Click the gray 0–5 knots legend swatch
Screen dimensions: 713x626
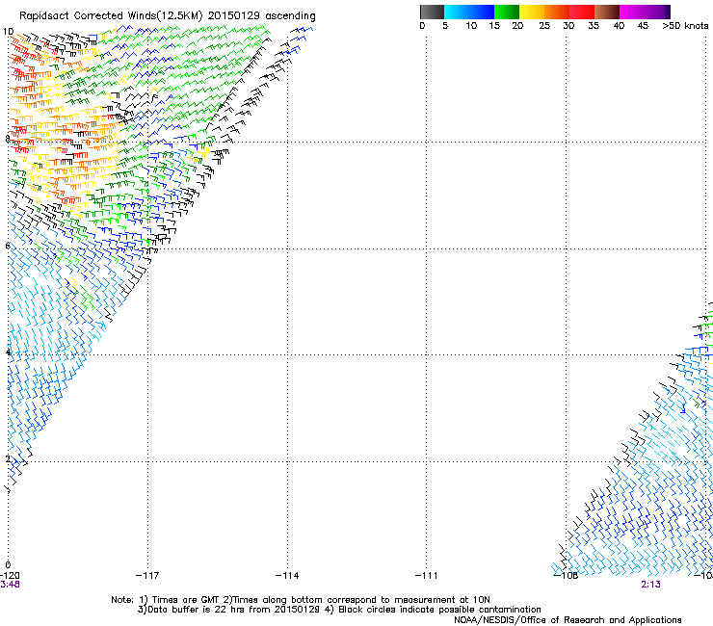tap(432, 12)
